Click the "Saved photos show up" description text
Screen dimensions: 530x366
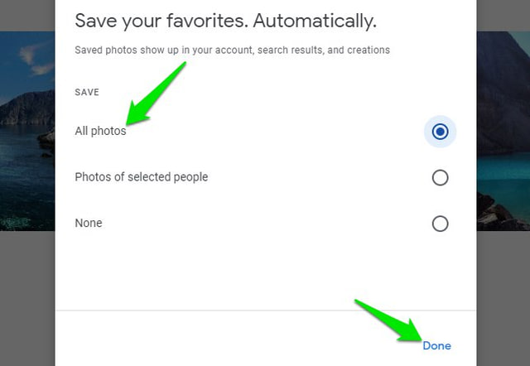tap(232, 51)
